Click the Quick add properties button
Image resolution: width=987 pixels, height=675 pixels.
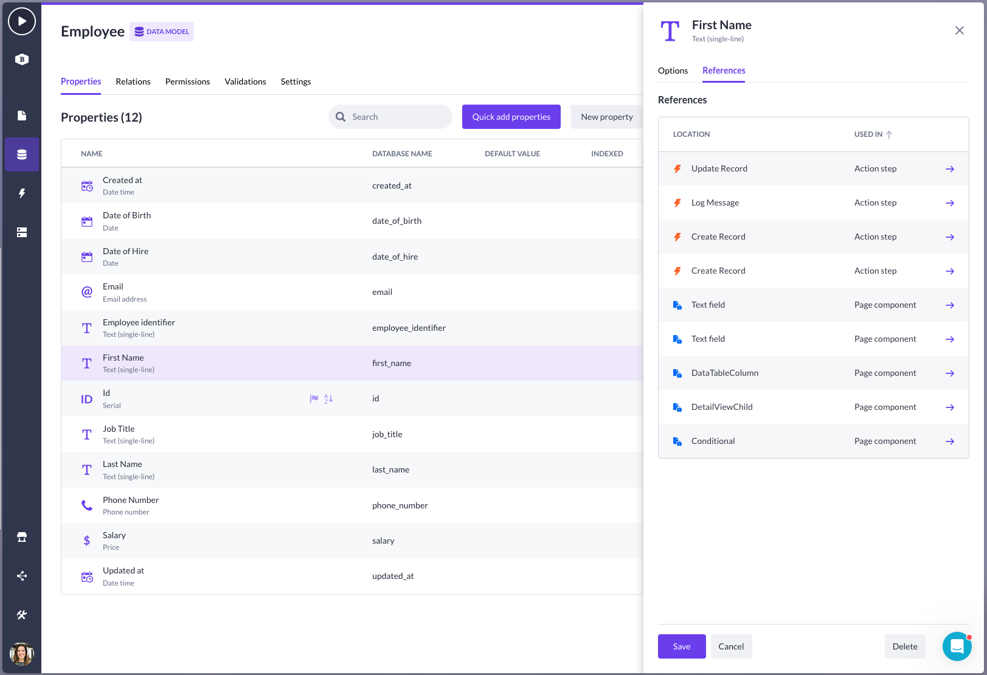pyautogui.click(x=511, y=116)
